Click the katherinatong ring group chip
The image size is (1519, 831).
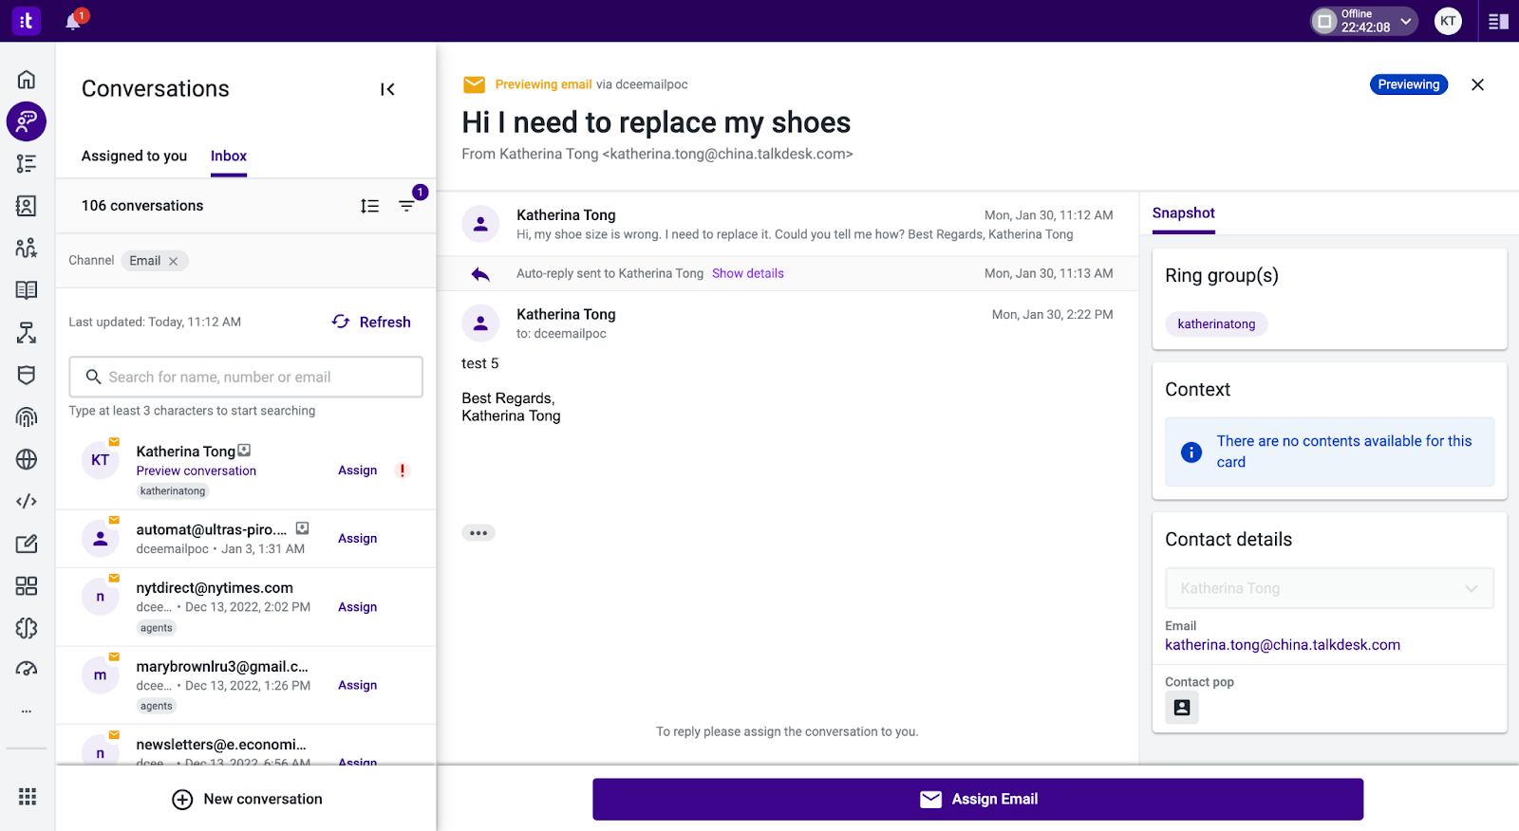(1216, 324)
